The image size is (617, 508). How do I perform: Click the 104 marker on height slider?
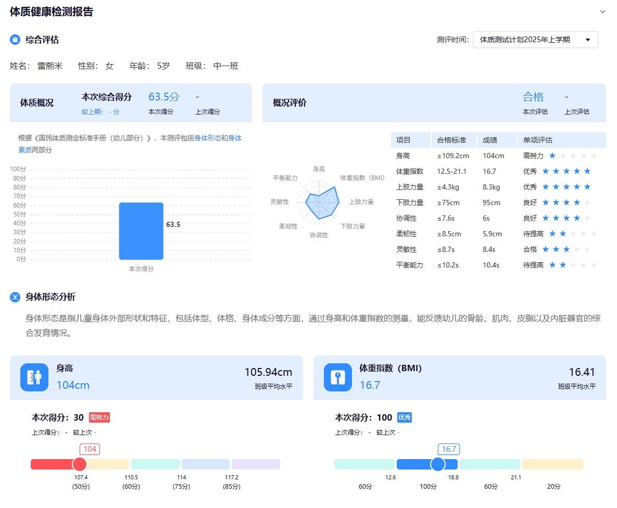[80, 464]
